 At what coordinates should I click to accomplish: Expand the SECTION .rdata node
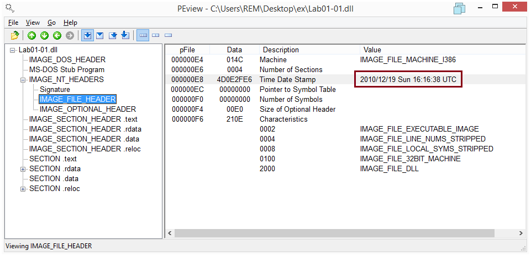23,169
